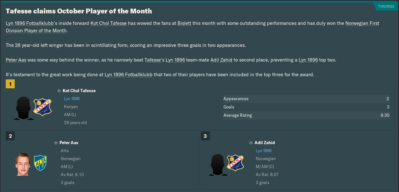This screenshot has height=192, width=399.
Task: Select the Kot Chol Tafesse name heading in card
Action: [79, 91]
